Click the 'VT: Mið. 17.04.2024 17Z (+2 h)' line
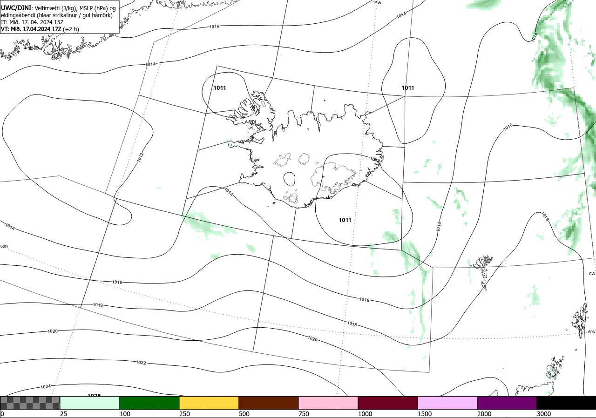The height and width of the screenshot is (418, 596). tap(40, 29)
